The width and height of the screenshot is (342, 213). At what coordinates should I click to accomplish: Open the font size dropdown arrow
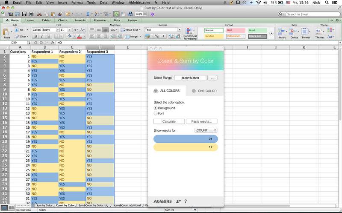click(x=69, y=30)
